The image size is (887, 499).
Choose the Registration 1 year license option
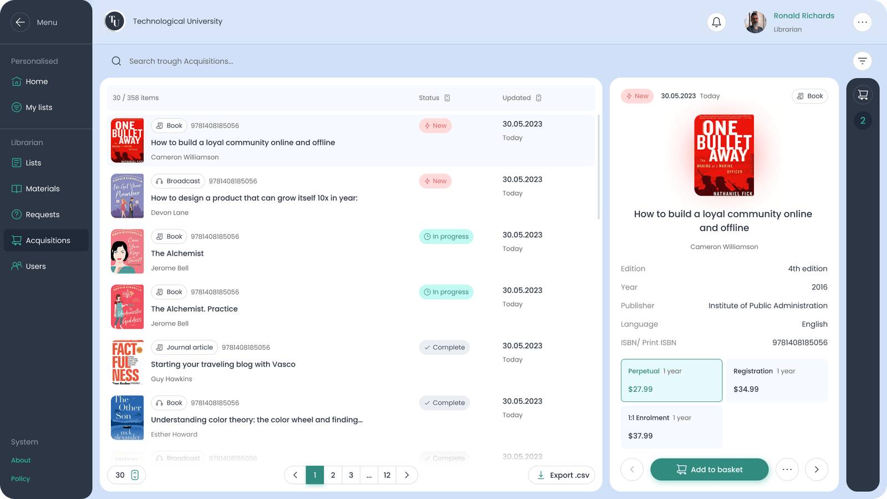click(777, 380)
